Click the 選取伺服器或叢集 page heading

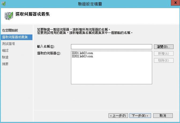(32, 14)
